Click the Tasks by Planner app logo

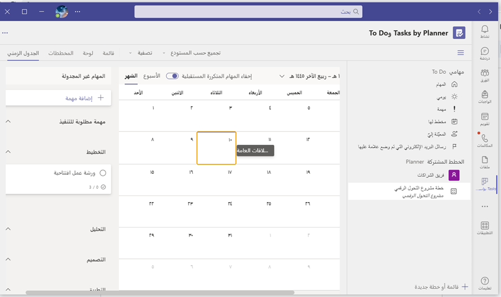click(459, 33)
